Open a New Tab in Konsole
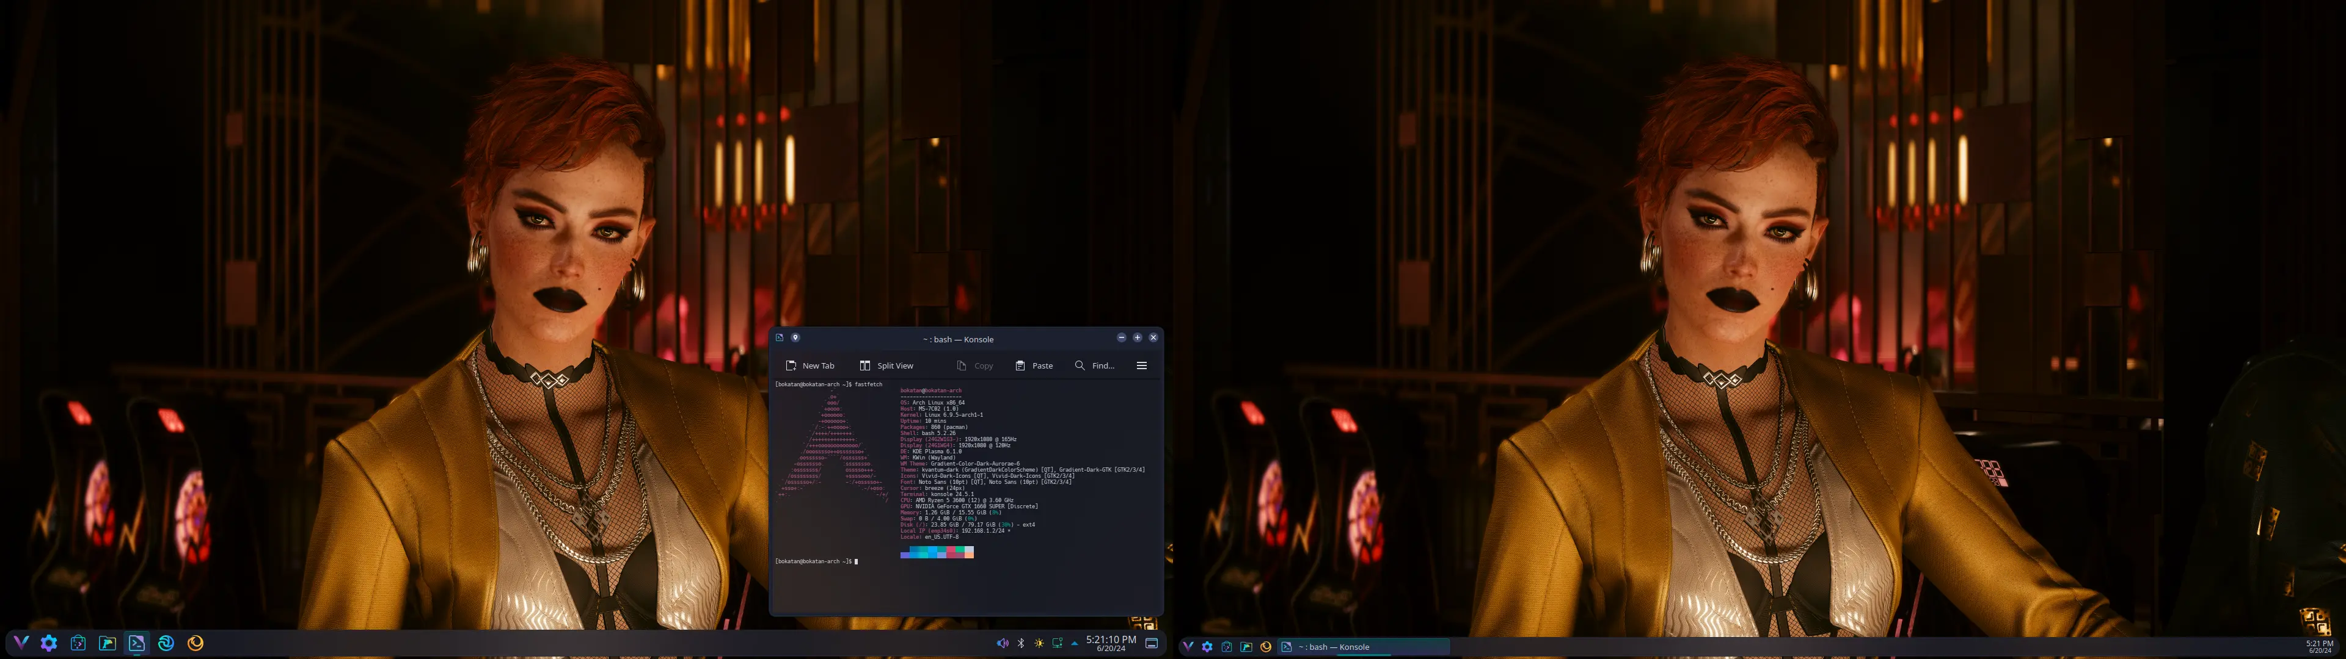 [x=809, y=366]
